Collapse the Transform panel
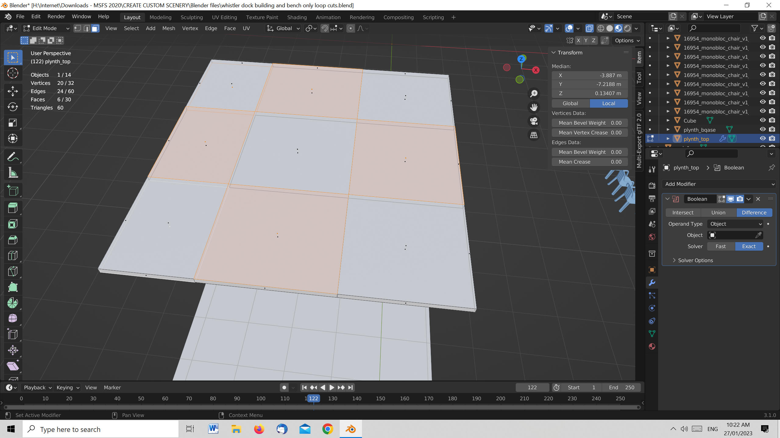Viewport: 780px width, 438px height. (x=554, y=53)
